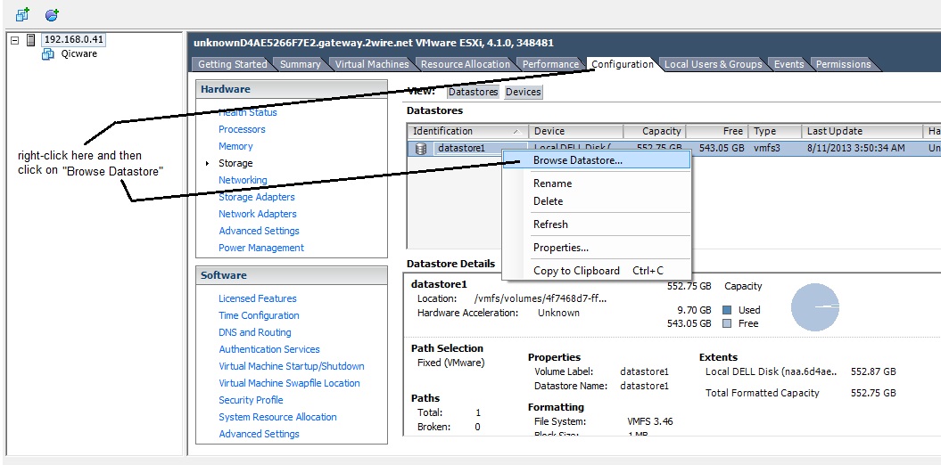Switch view to Datastores
The height and width of the screenshot is (465, 941).
pyautogui.click(x=473, y=92)
